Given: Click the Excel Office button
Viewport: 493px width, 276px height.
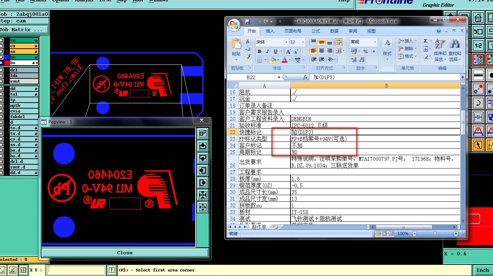Looking at the screenshot, I should 234,25.
